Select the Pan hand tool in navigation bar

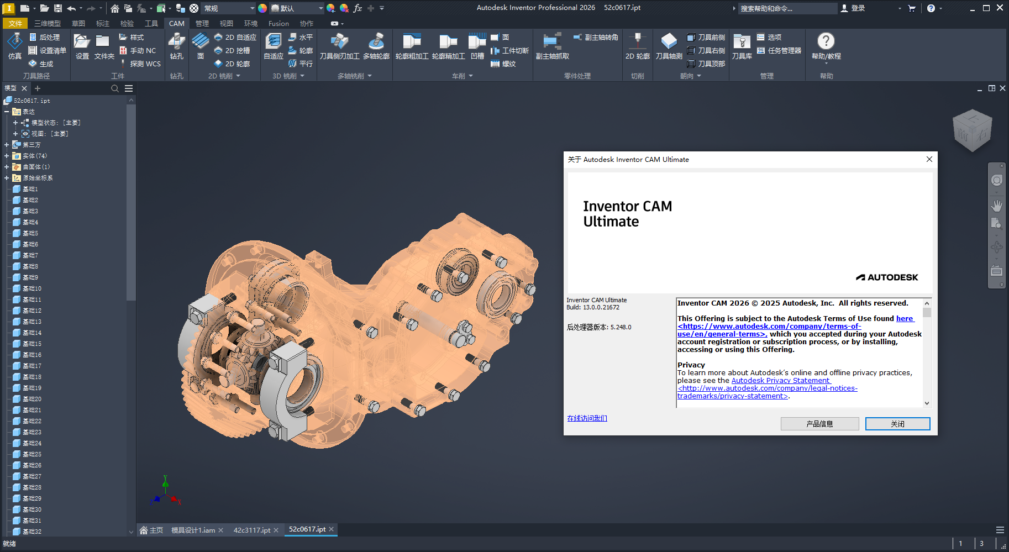click(996, 206)
